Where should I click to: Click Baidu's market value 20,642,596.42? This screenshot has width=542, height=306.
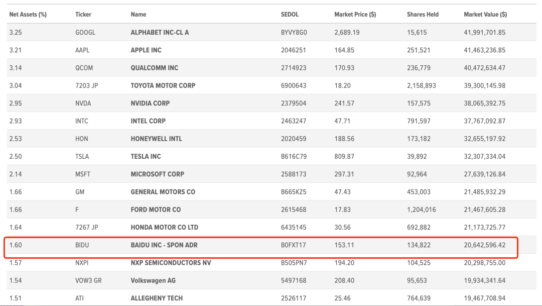[484, 245]
